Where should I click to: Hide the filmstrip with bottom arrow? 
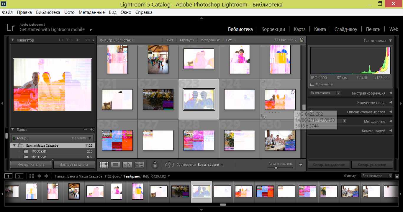pos(201,210)
